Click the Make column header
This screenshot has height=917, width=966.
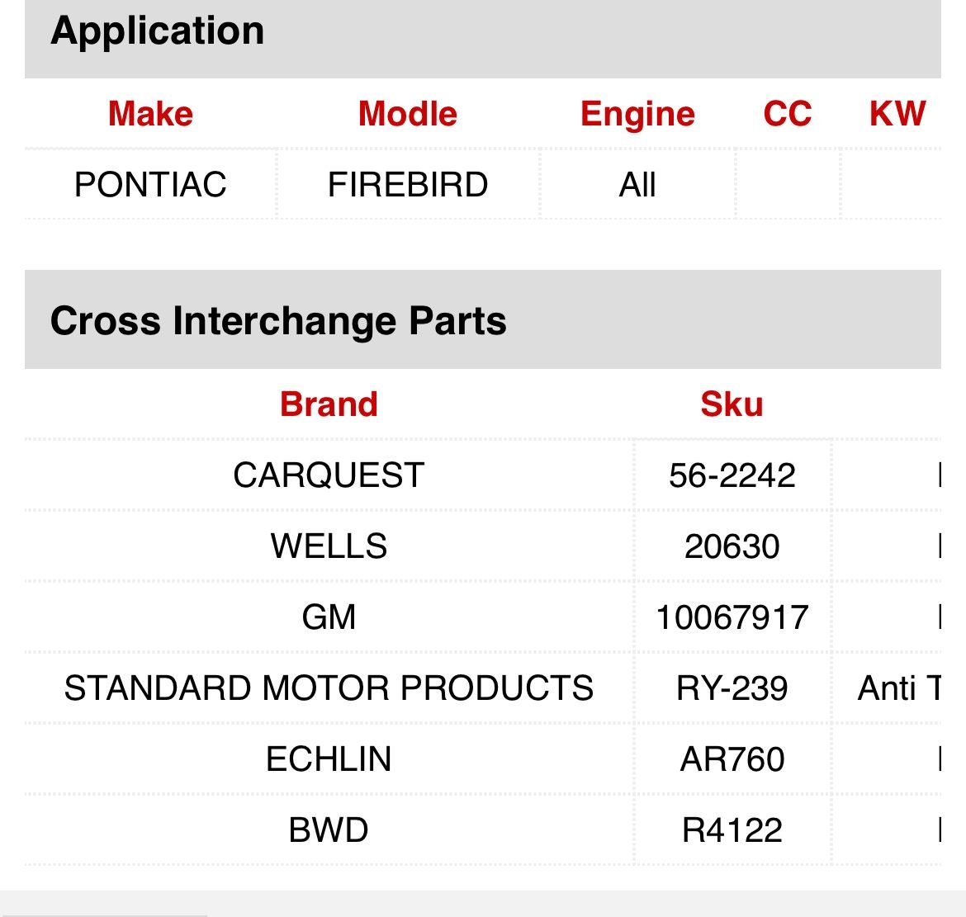click(150, 114)
